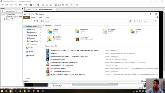Viewport: 165px width, 93px height.
Task: Open the VMware VM menu
Action: [16, 5]
